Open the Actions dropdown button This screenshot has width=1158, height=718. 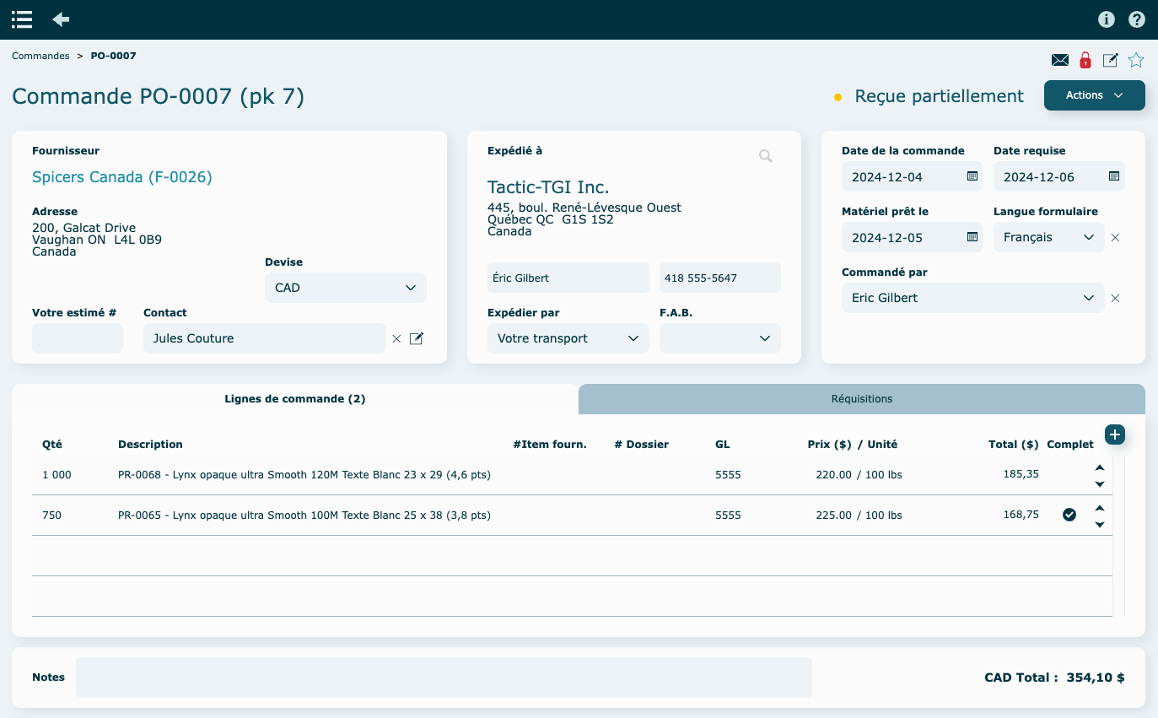1094,95
